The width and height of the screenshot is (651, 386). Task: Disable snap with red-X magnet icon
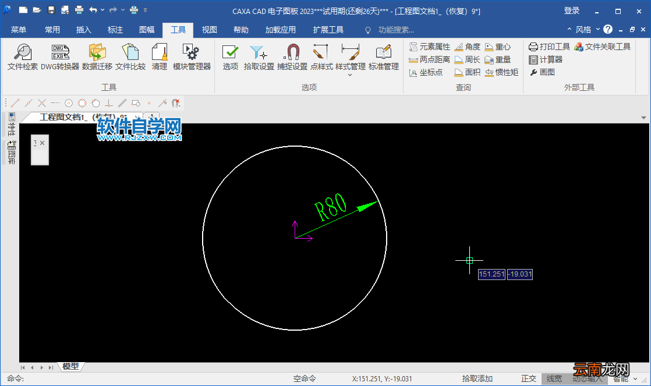pyautogui.click(x=176, y=103)
